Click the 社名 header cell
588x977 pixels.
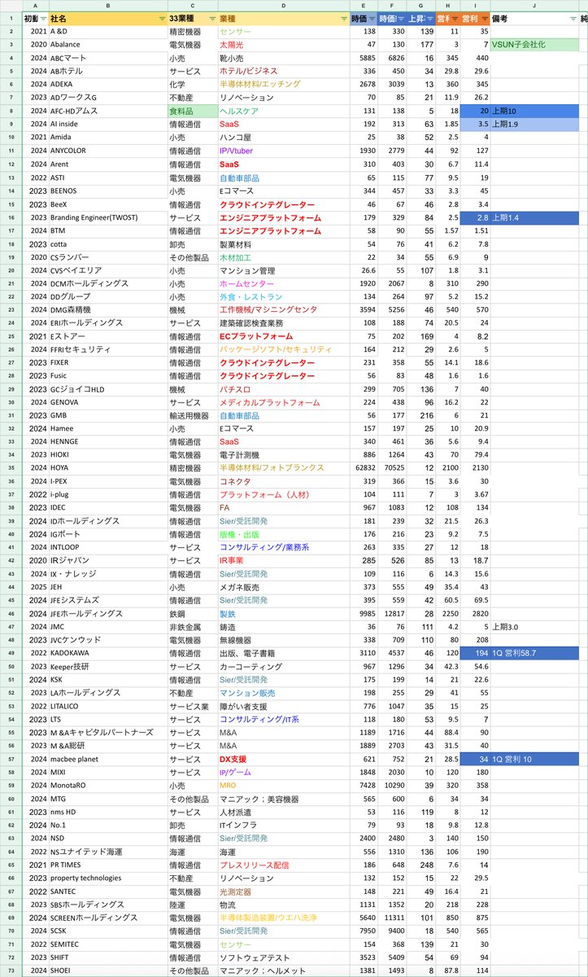click(107, 18)
